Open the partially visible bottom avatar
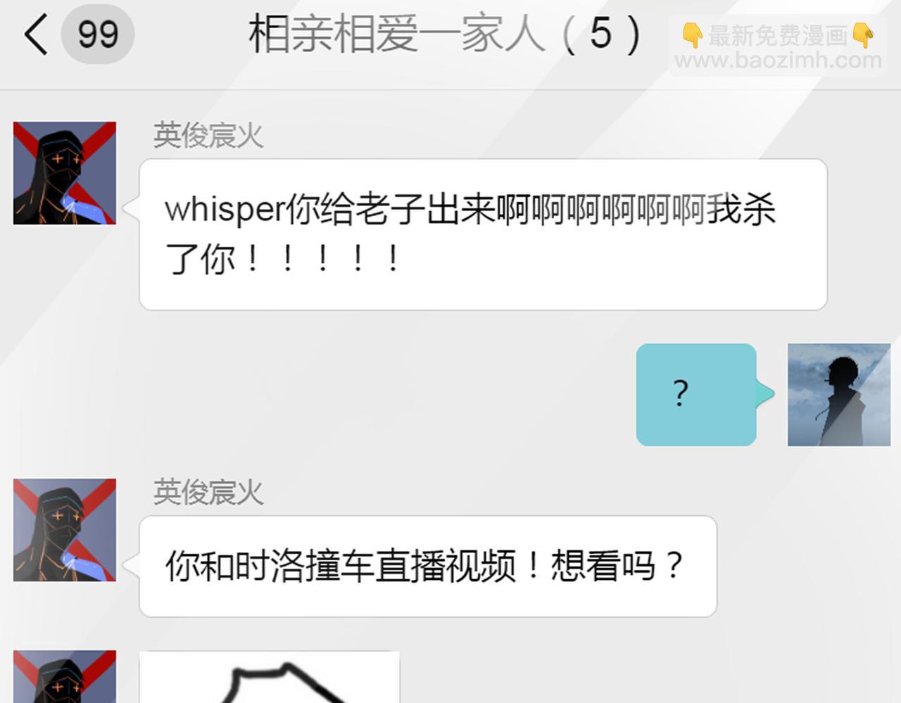Image resolution: width=901 pixels, height=703 pixels. click(65, 677)
